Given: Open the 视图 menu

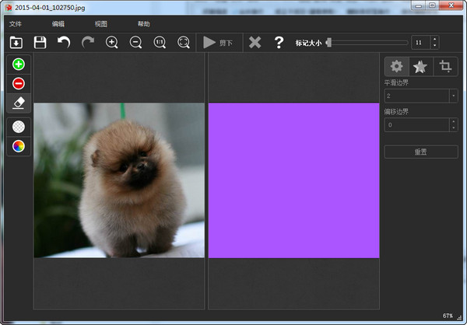Looking at the screenshot, I should tap(101, 24).
